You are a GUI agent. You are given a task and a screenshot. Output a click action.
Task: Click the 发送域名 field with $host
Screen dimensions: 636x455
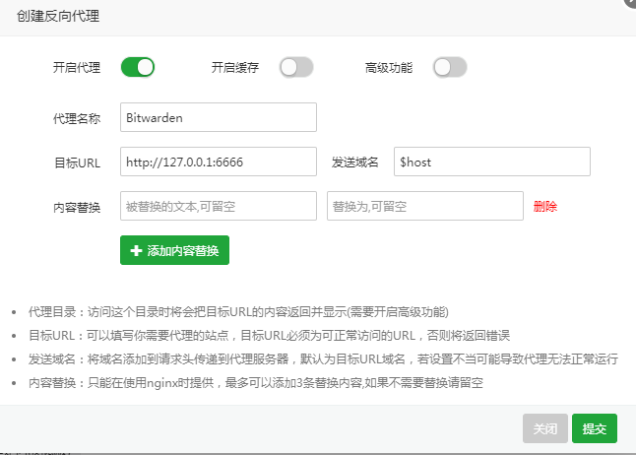point(492,162)
